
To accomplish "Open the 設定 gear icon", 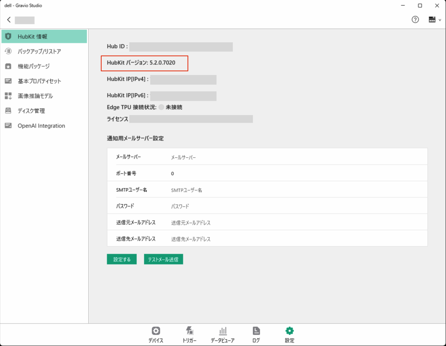I will [x=289, y=331].
